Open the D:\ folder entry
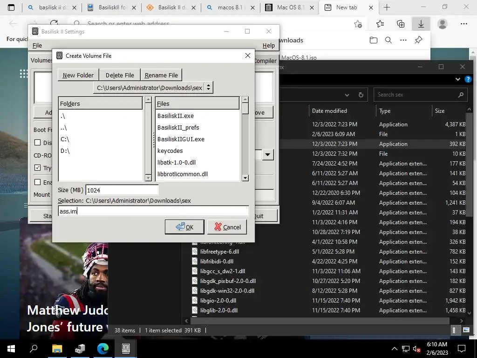The height and width of the screenshot is (358, 477). (65, 151)
